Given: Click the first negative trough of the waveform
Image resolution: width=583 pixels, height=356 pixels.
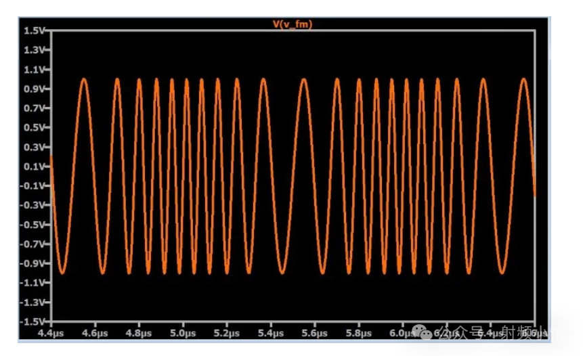Looking at the screenshot, I should [x=62, y=273].
